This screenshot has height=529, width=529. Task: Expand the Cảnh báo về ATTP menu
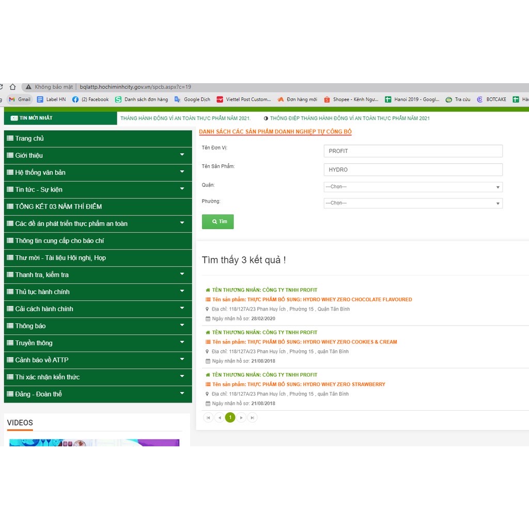pos(98,360)
